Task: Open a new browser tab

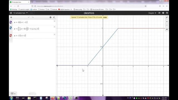Action: 32,2
